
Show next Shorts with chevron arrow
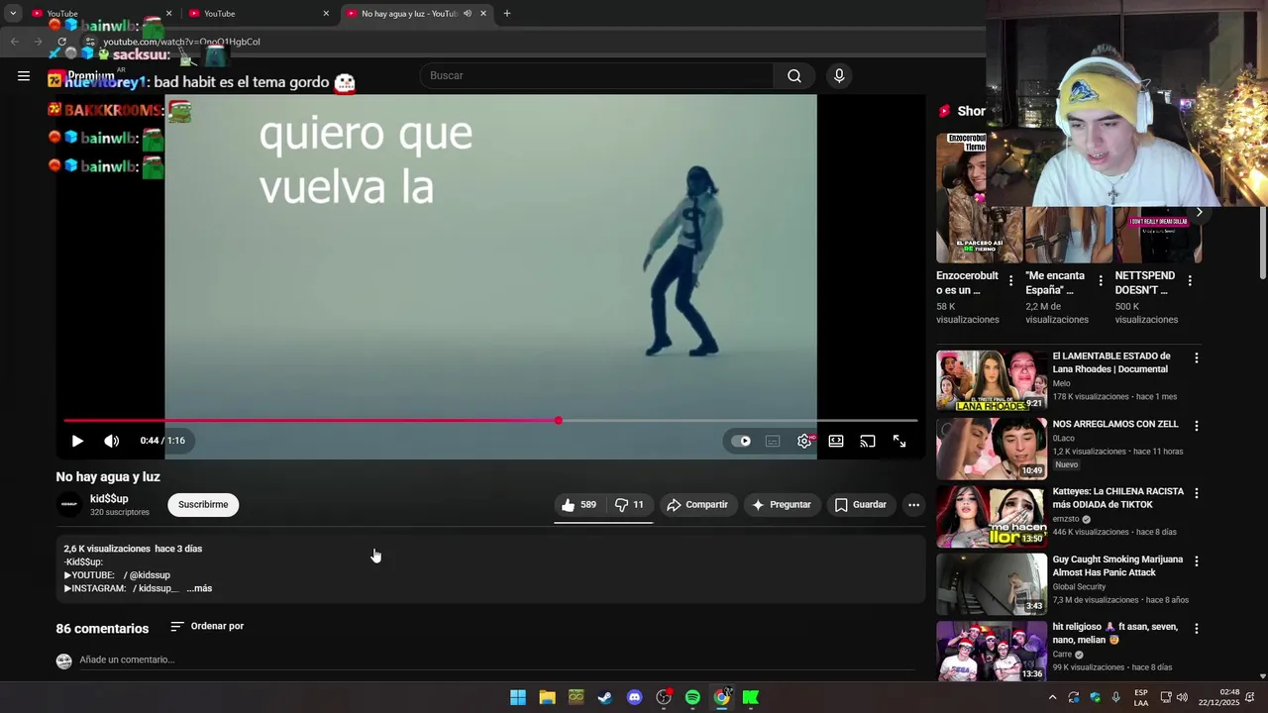pos(1199,212)
